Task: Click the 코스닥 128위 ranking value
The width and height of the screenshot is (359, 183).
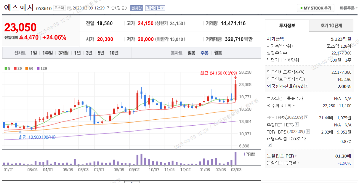Action: (x=339, y=46)
